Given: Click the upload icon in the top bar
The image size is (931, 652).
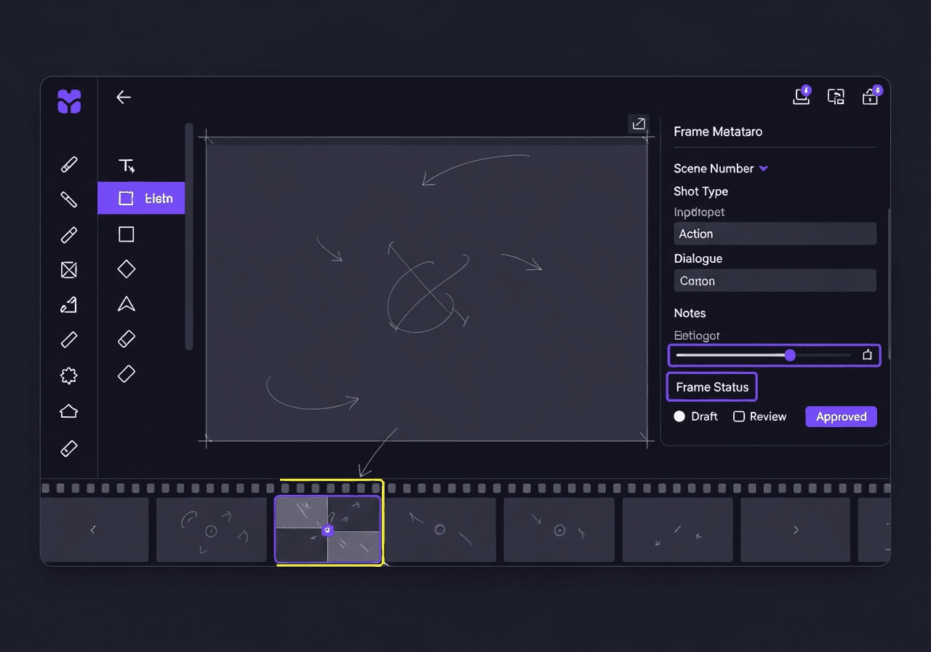Looking at the screenshot, I should tap(801, 97).
